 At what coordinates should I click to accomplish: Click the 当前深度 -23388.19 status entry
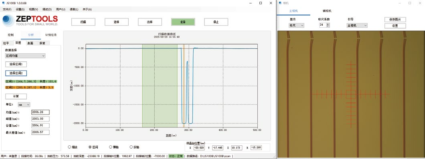(87, 156)
